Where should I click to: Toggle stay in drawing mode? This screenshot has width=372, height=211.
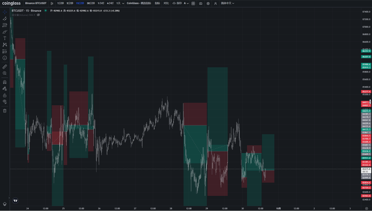[5, 89]
